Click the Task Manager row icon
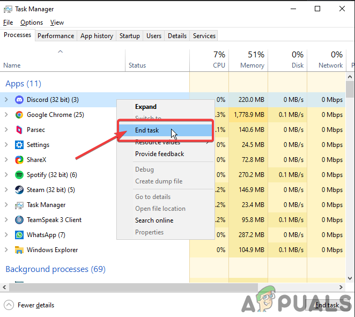The image size is (355, 317). (x=19, y=205)
